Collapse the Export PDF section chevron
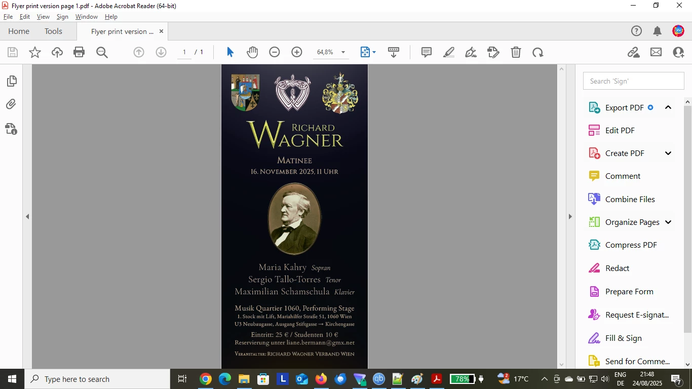This screenshot has height=389, width=692. tap(668, 107)
